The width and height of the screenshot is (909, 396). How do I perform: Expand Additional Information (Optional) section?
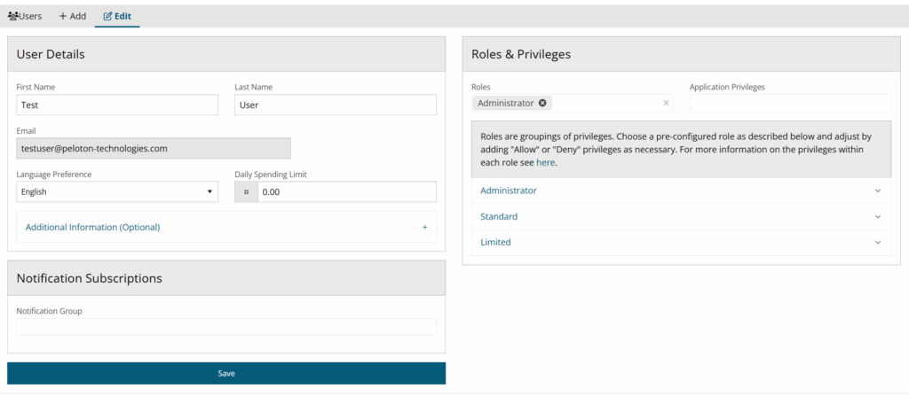[92, 228]
